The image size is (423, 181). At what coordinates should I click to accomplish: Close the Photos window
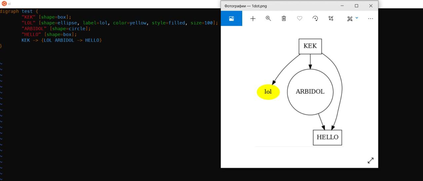371,6
